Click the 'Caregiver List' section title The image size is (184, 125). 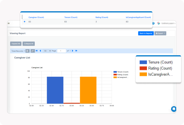(22, 58)
